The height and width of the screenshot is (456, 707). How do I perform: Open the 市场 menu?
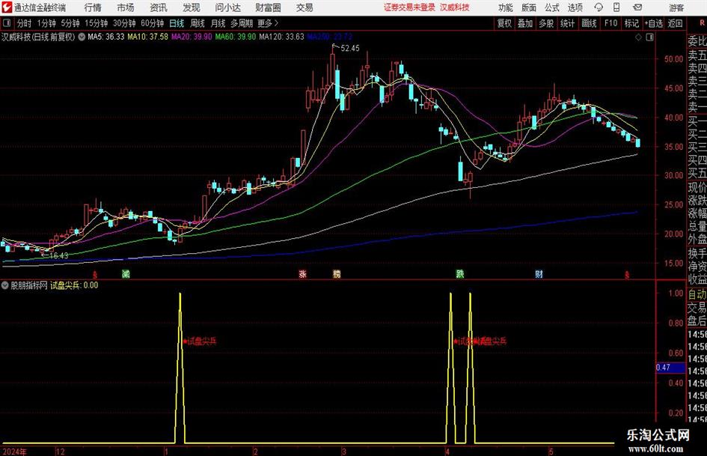coord(126,7)
